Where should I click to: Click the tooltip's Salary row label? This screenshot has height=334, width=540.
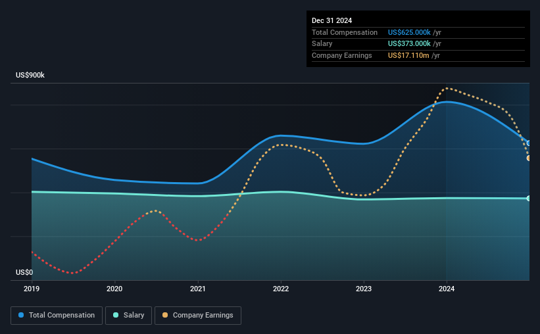coord(322,44)
